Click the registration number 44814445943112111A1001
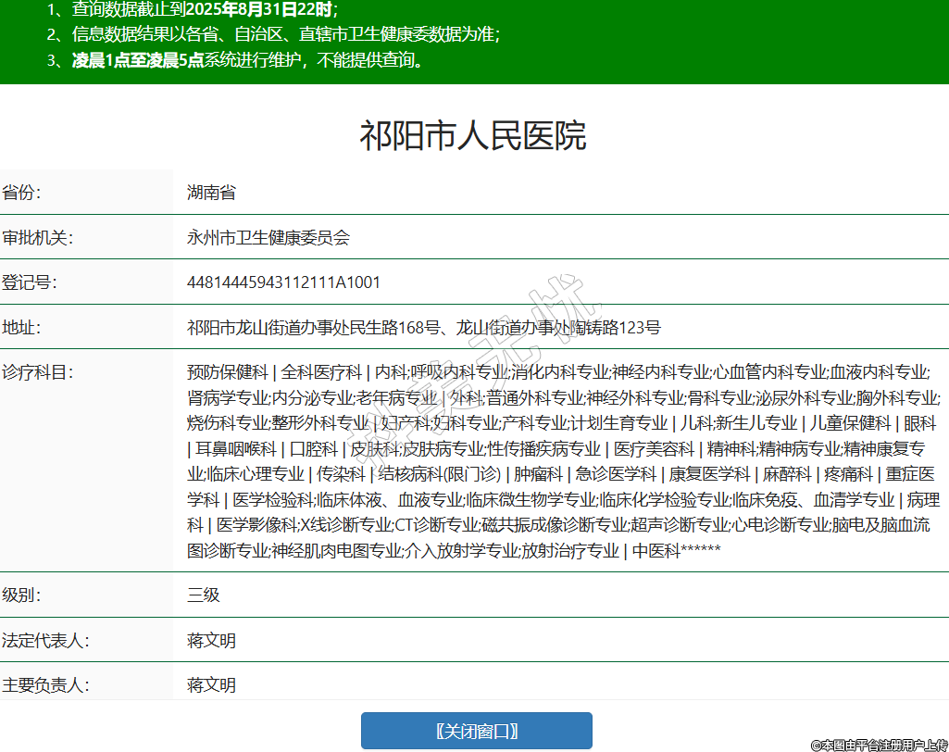This screenshot has height=752, width=949. click(x=283, y=282)
